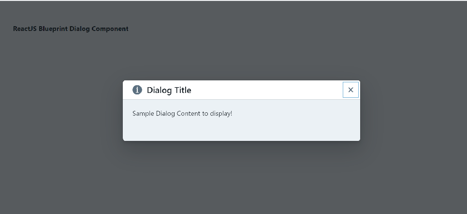Click the 'Sample Dialog Content to display!' text
The height and width of the screenshot is (214, 467).
tap(182, 114)
